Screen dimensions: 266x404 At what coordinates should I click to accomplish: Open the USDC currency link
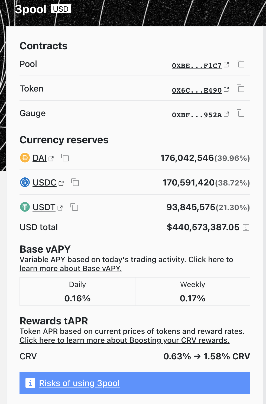(x=44, y=183)
